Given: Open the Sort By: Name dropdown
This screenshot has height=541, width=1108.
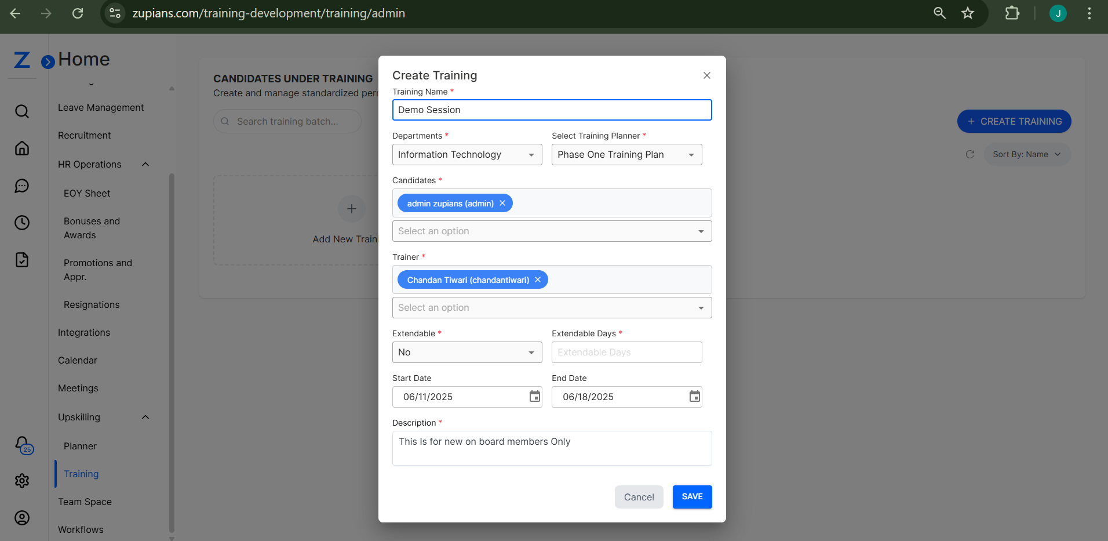Looking at the screenshot, I should [x=1027, y=154].
